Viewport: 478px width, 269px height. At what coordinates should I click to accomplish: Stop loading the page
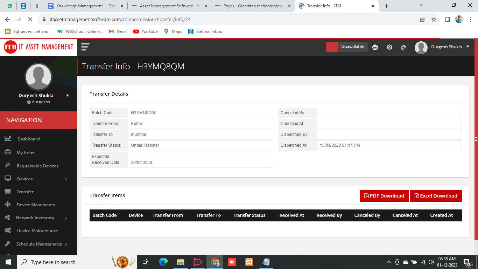(30, 20)
